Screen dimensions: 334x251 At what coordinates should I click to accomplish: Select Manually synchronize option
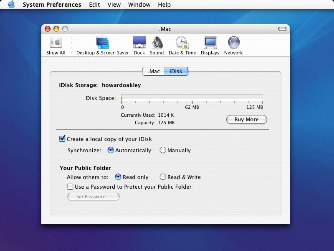(x=163, y=150)
